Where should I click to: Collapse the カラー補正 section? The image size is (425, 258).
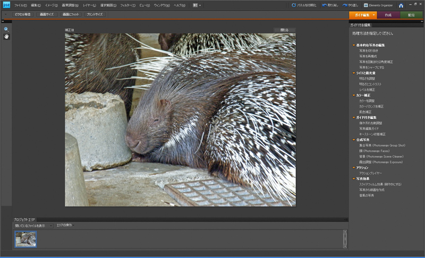[354, 95]
